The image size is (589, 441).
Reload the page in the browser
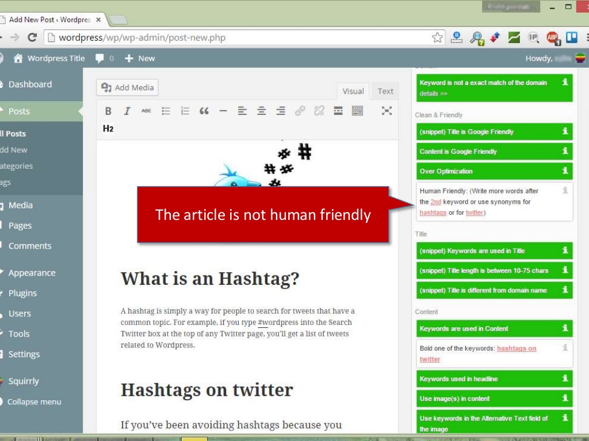[32, 37]
